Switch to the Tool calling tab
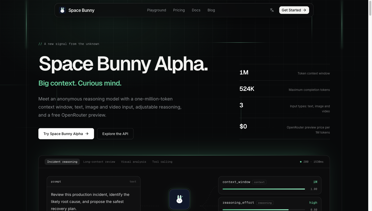This screenshot has height=211, width=372. point(162,162)
